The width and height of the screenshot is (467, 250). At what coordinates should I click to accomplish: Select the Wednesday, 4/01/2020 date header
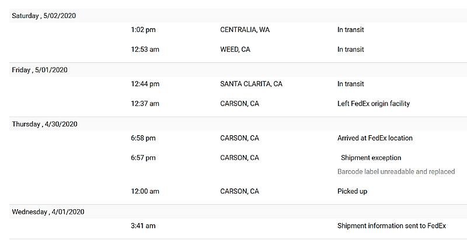[x=48, y=212]
